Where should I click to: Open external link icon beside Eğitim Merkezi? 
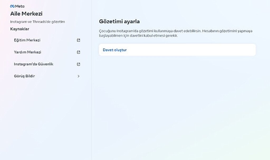click(79, 40)
